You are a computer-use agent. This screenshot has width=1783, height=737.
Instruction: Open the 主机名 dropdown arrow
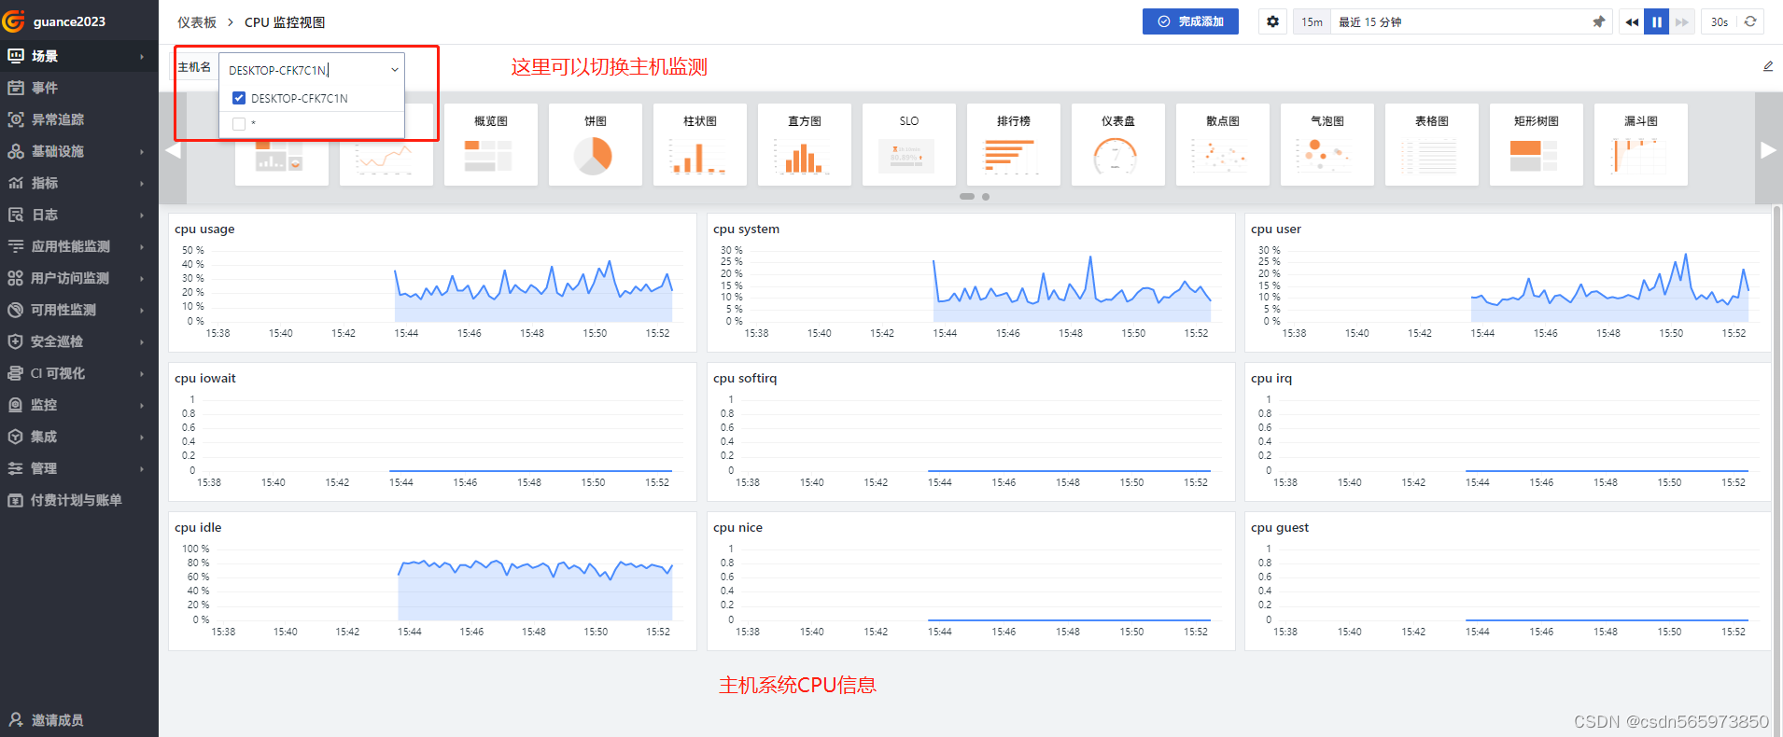pyautogui.click(x=395, y=70)
